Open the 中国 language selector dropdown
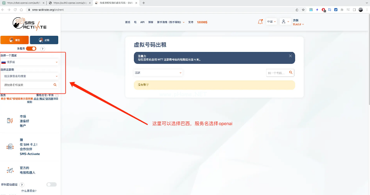 click(x=272, y=22)
